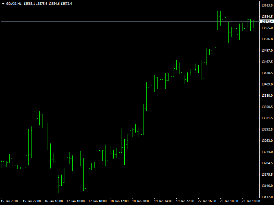274x205 pixels.
Task: Click the 13204.5 price axis label
Action: (267, 163)
